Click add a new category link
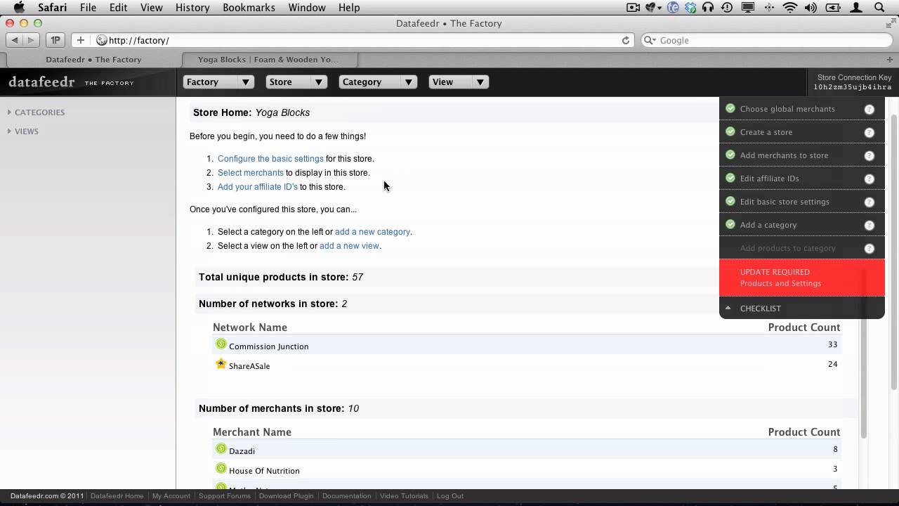899x506 pixels. 372,232
